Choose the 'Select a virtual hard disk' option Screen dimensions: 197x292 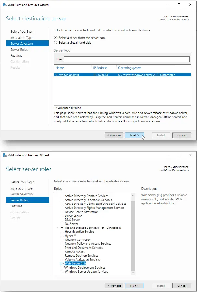56,42
